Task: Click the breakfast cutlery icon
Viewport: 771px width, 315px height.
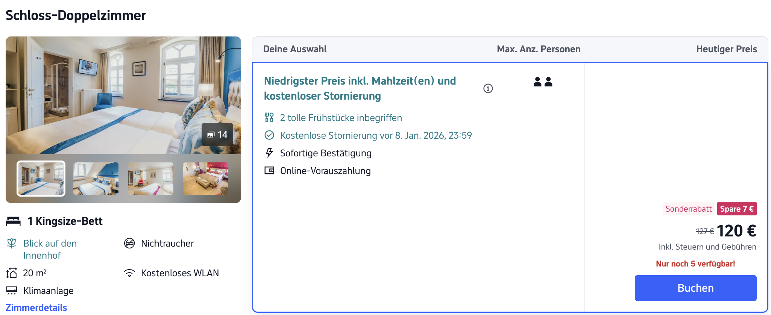Action: coord(269,118)
